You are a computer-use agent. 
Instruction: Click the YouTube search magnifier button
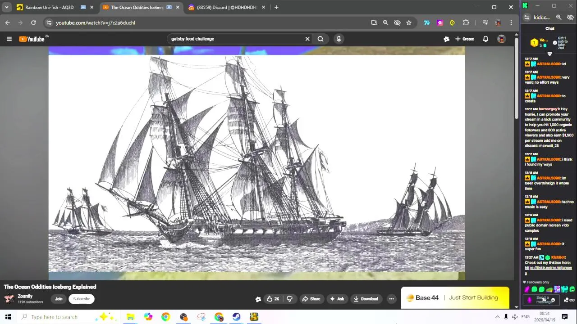(321, 39)
